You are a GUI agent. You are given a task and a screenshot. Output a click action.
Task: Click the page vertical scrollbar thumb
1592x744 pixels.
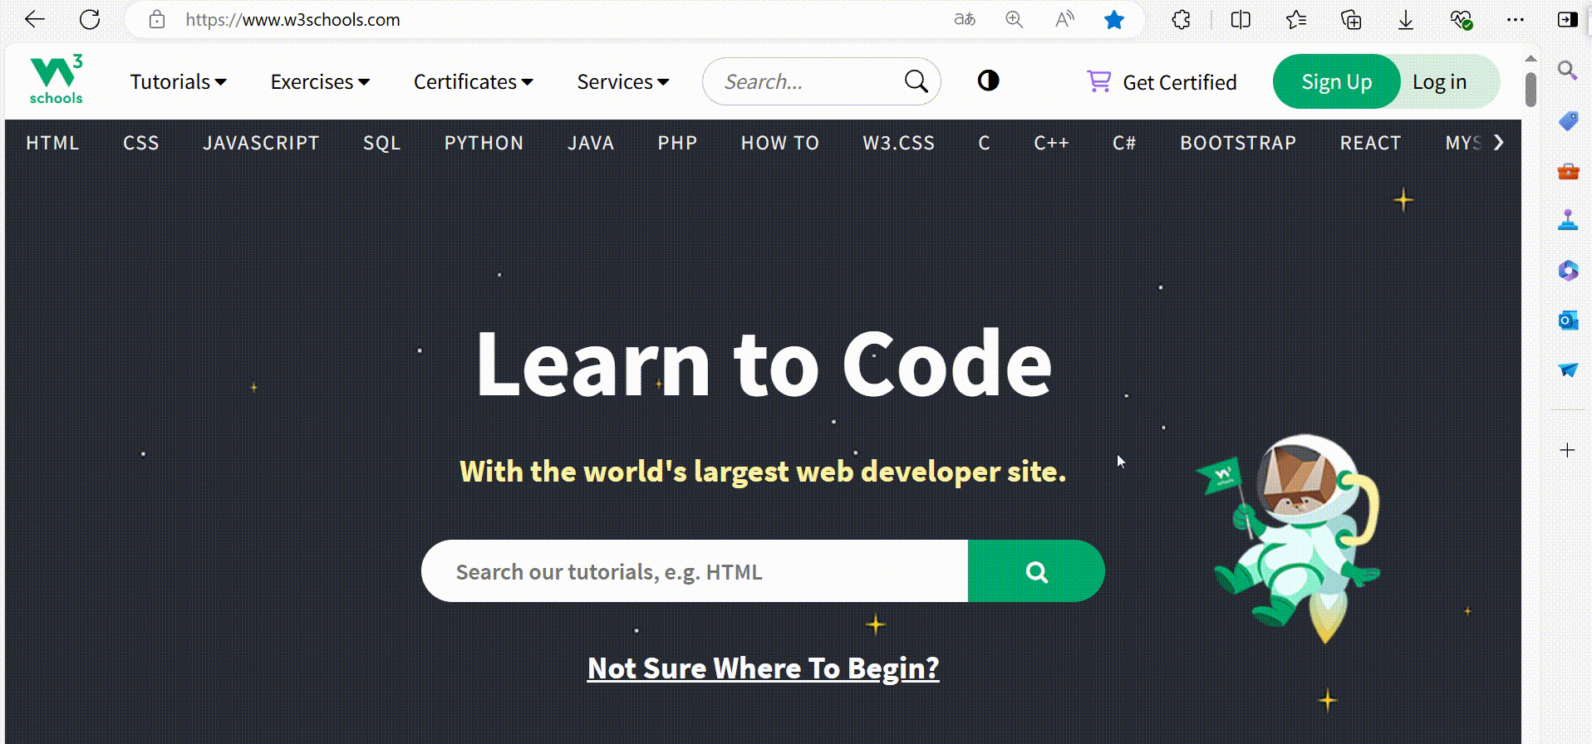pos(1531,90)
